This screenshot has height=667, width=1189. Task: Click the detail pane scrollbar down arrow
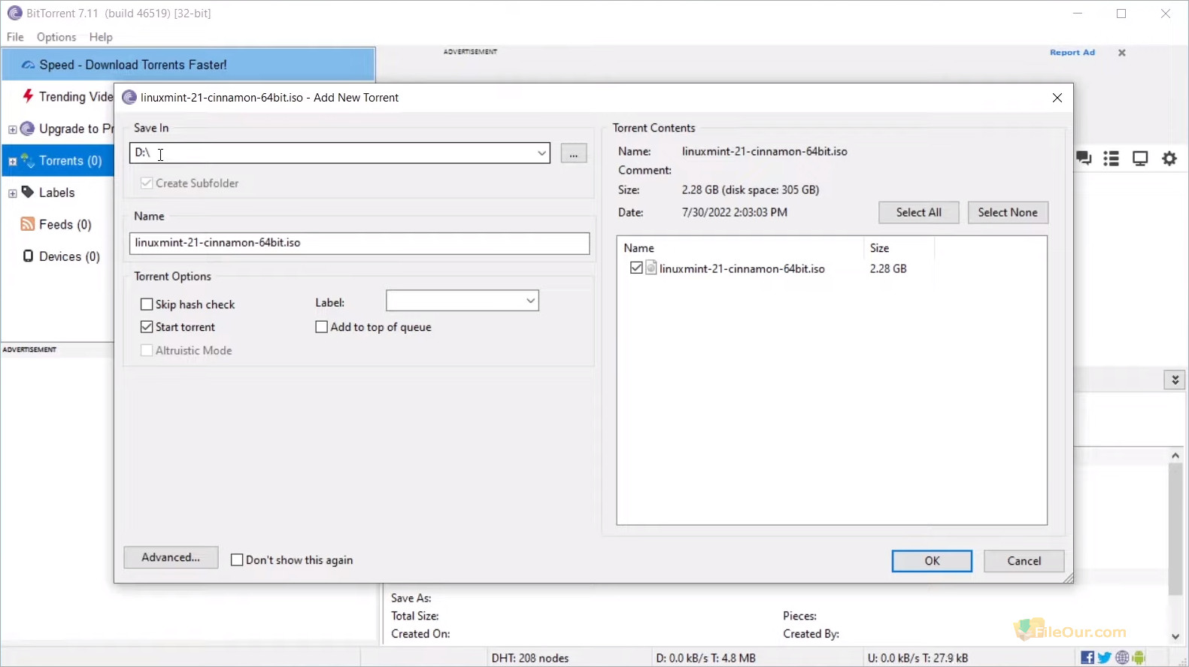(1175, 636)
